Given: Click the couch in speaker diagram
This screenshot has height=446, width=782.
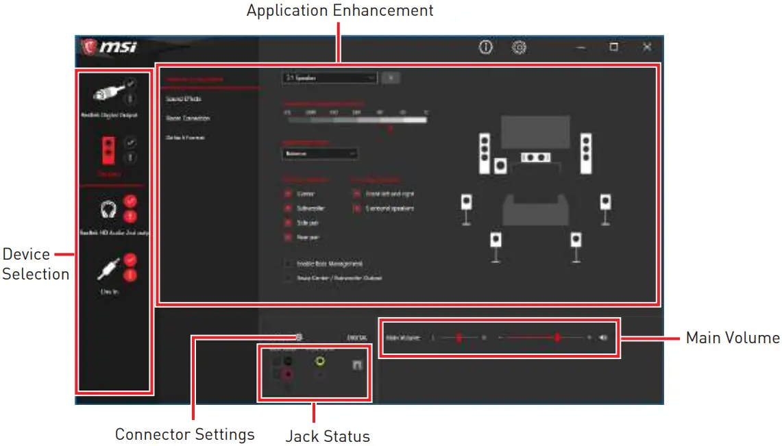Looking at the screenshot, I should click(535, 210).
